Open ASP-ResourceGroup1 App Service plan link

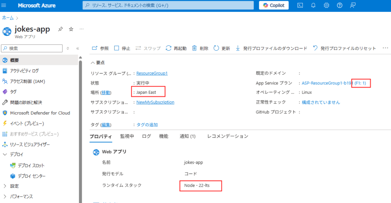pyautogui.click(x=334, y=83)
